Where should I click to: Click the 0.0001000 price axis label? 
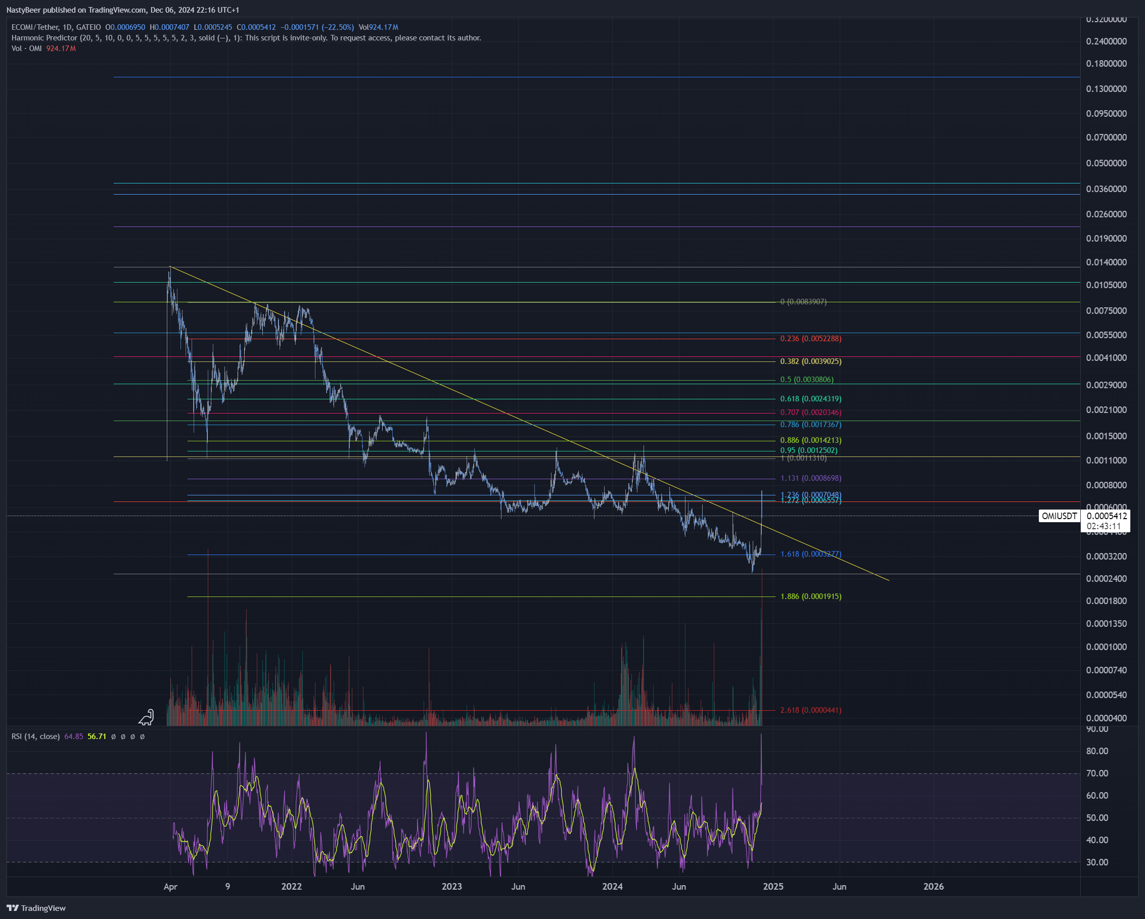(x=1106, y=647)
